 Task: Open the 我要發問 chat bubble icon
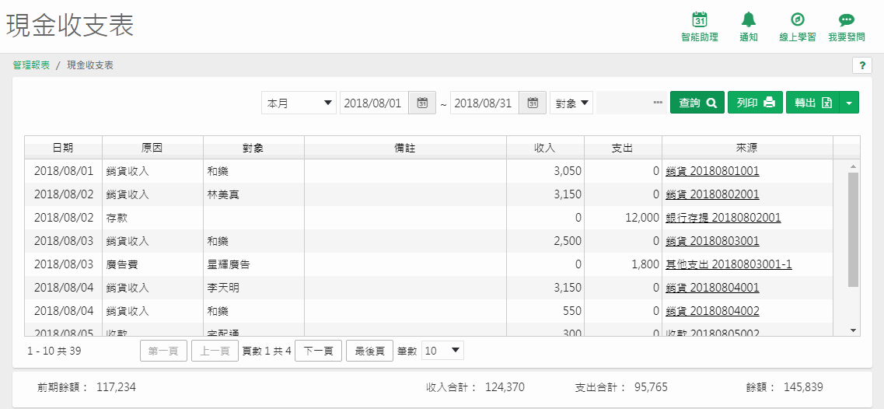pos(846,19)
